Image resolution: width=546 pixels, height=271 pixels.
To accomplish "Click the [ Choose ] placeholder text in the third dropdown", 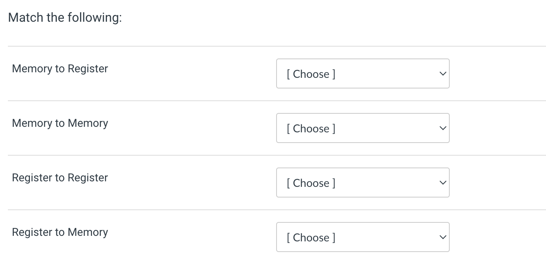I will click(311, 183).
